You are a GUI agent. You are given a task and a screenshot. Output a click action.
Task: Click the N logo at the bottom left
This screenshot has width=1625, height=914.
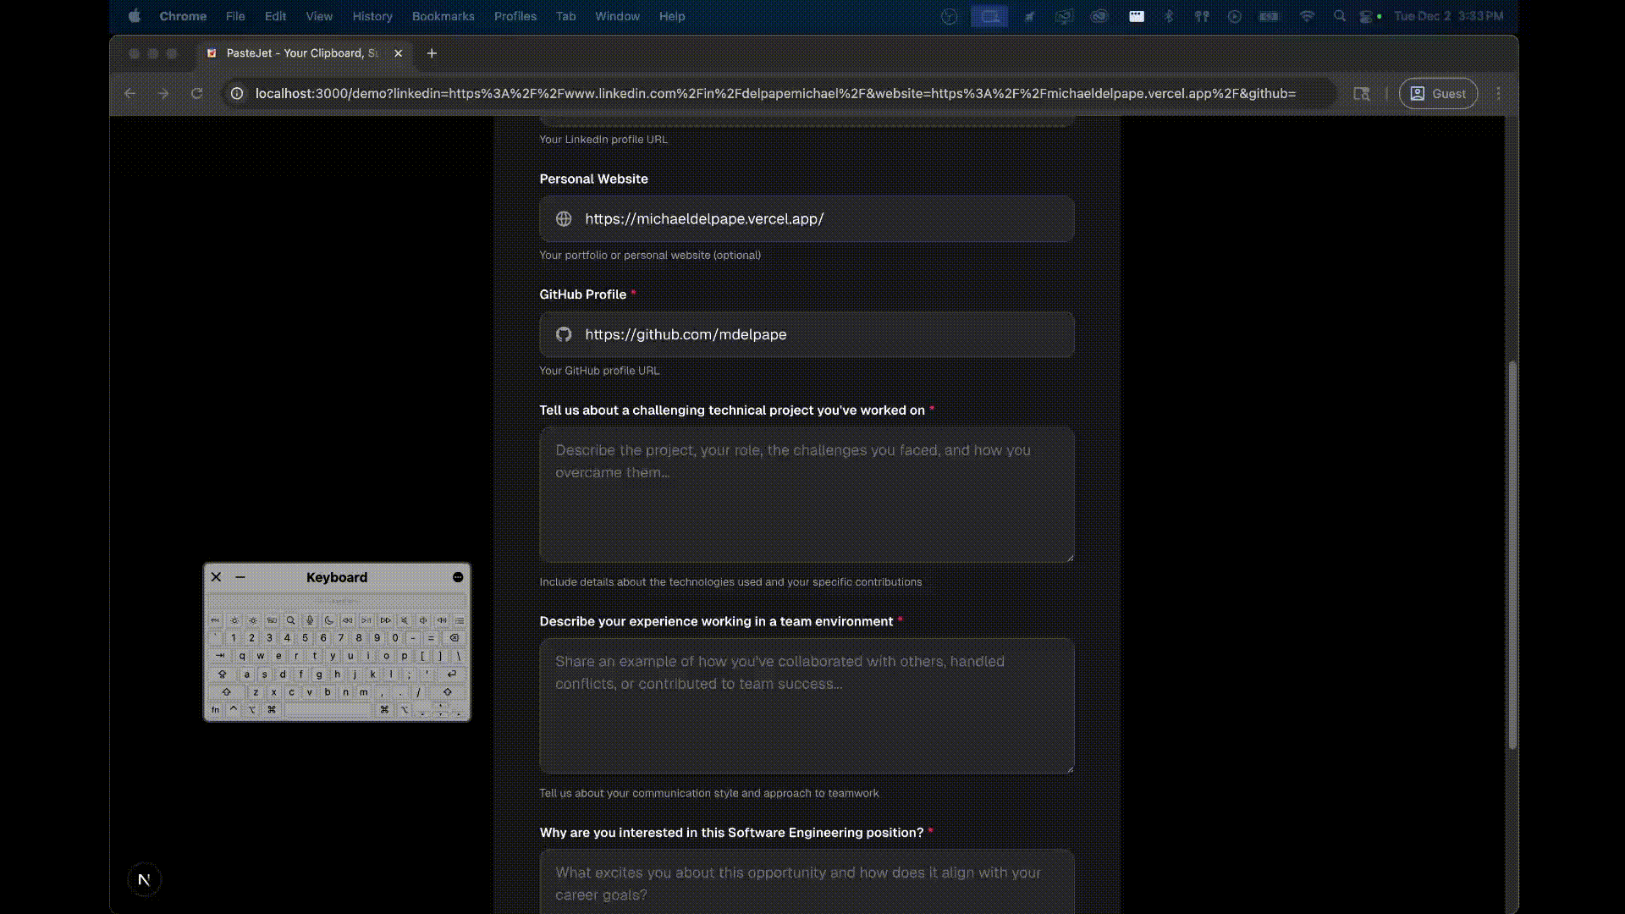144,879
